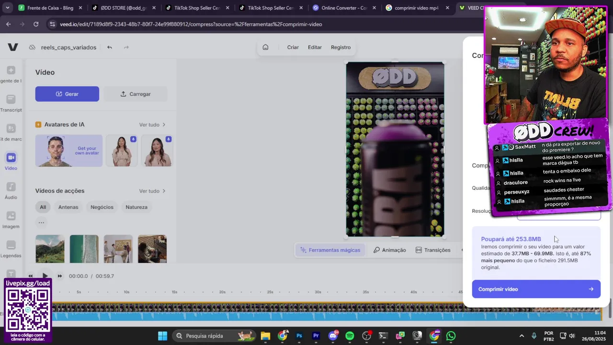Open the Imagem sidebar tool
Viewport: 613px width, 345px height.
click(x=11, y=220)
